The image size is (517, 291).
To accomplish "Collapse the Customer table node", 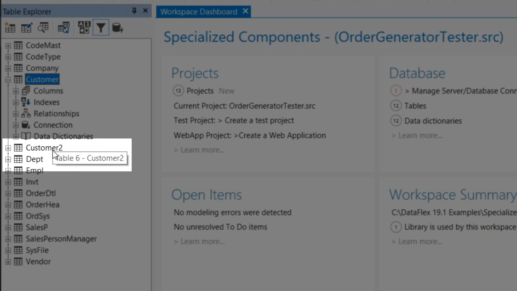I will 8,80.
